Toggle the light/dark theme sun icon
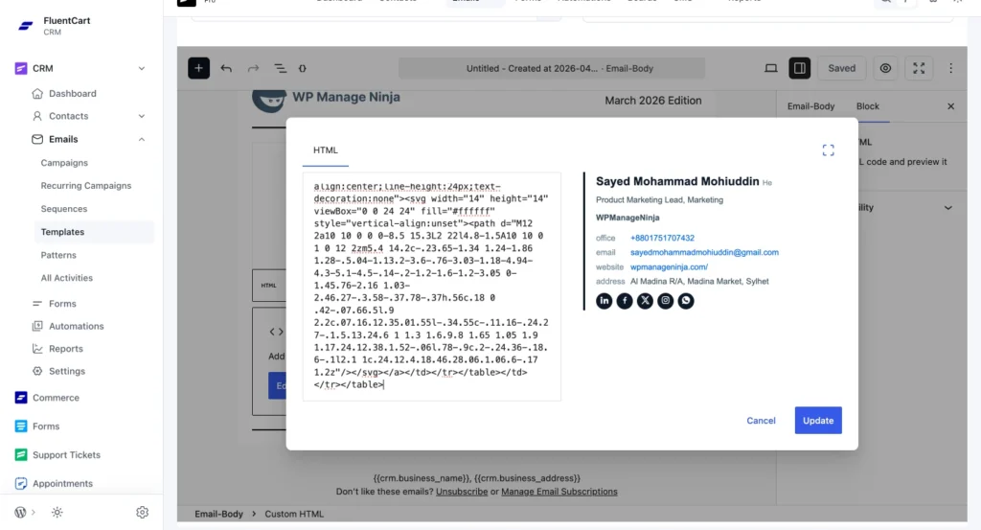981x530 pixels. 57,512
